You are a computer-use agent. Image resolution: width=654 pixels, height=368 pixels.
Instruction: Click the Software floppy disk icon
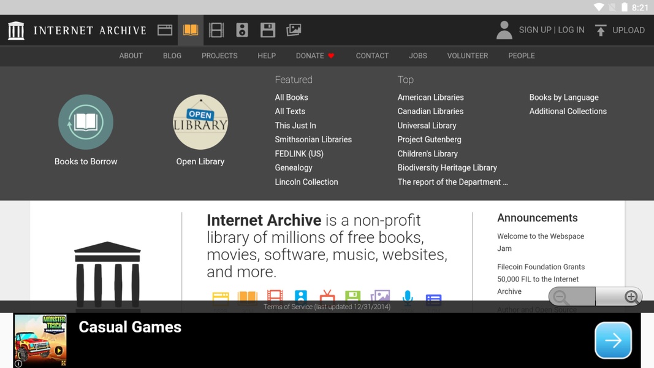point(268,30)
